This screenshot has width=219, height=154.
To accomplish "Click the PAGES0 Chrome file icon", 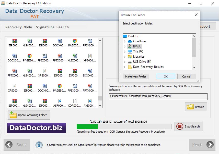I will point(75,41).
